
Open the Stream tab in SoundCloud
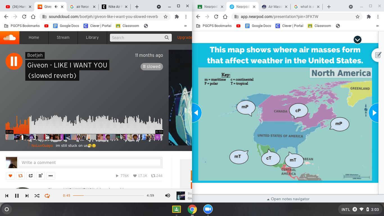[63, 37]
